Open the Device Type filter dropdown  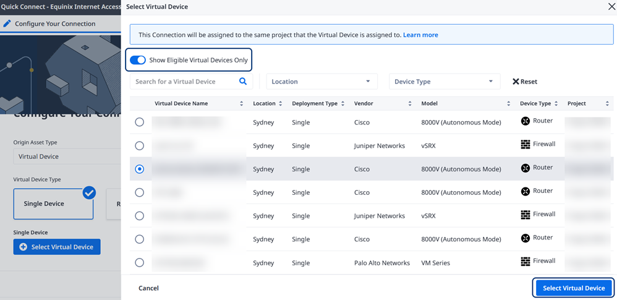coord(445,82)
